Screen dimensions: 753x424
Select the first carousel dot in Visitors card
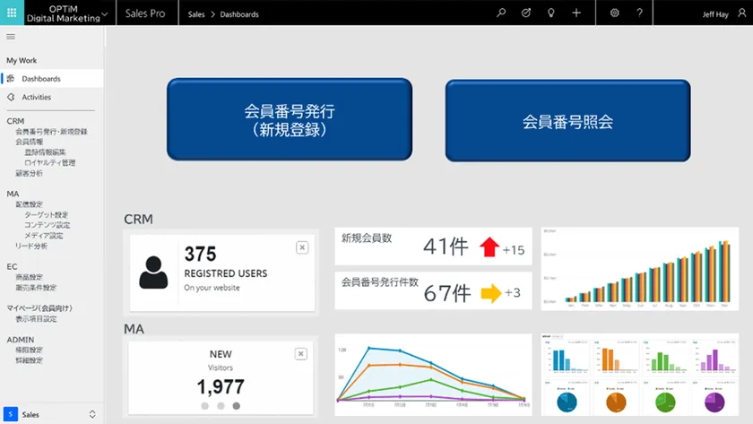pyautogui.click(x=205, y=406)
